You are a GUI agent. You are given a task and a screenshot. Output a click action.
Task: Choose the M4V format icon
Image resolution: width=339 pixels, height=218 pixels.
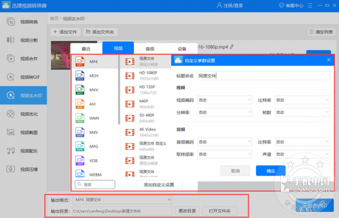[x=80, y=132]
